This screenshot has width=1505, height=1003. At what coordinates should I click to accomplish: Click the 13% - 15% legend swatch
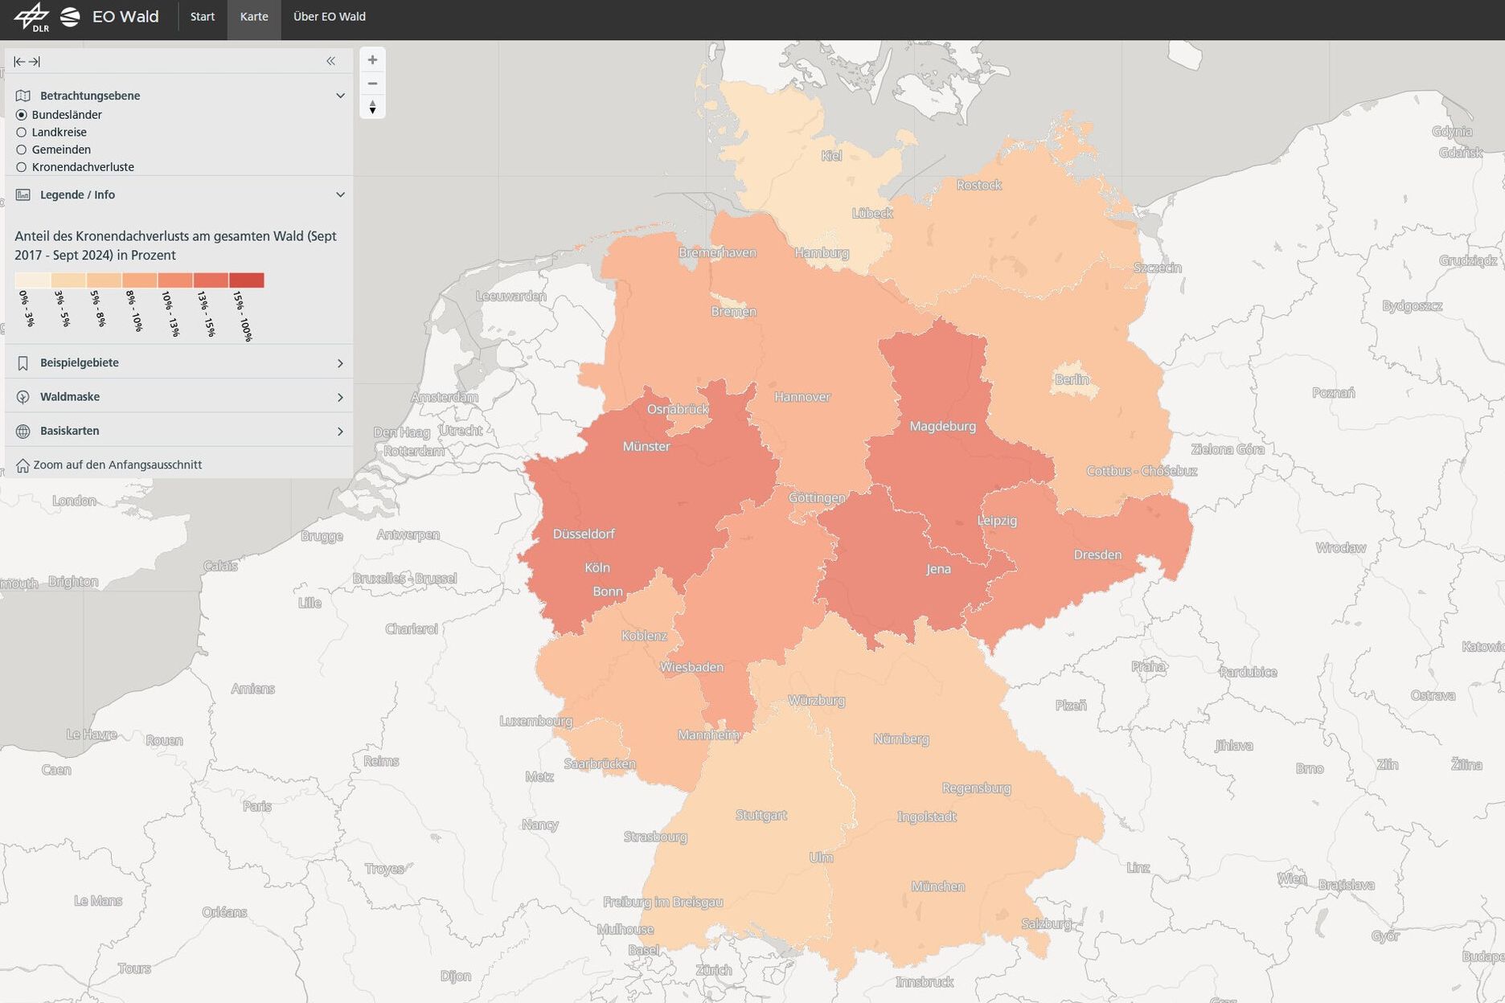click(211, 280)
